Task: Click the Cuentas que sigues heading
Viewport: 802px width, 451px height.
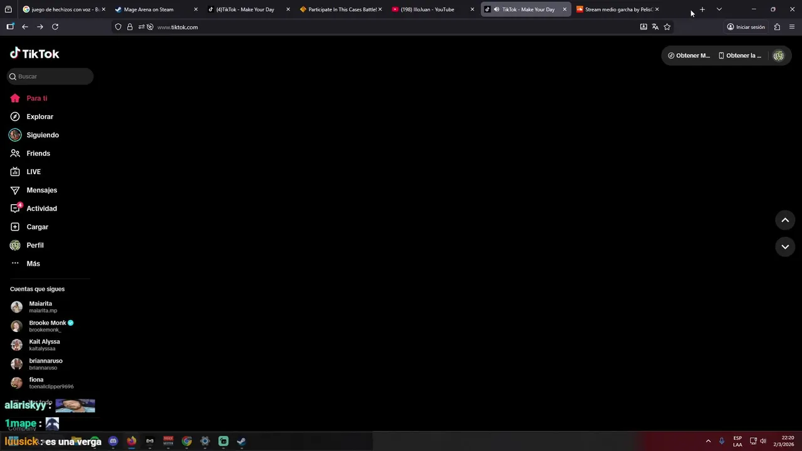Action: 37,289
